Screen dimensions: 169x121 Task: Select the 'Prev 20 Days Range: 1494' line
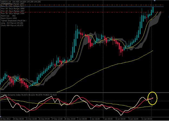click(13, 13)
